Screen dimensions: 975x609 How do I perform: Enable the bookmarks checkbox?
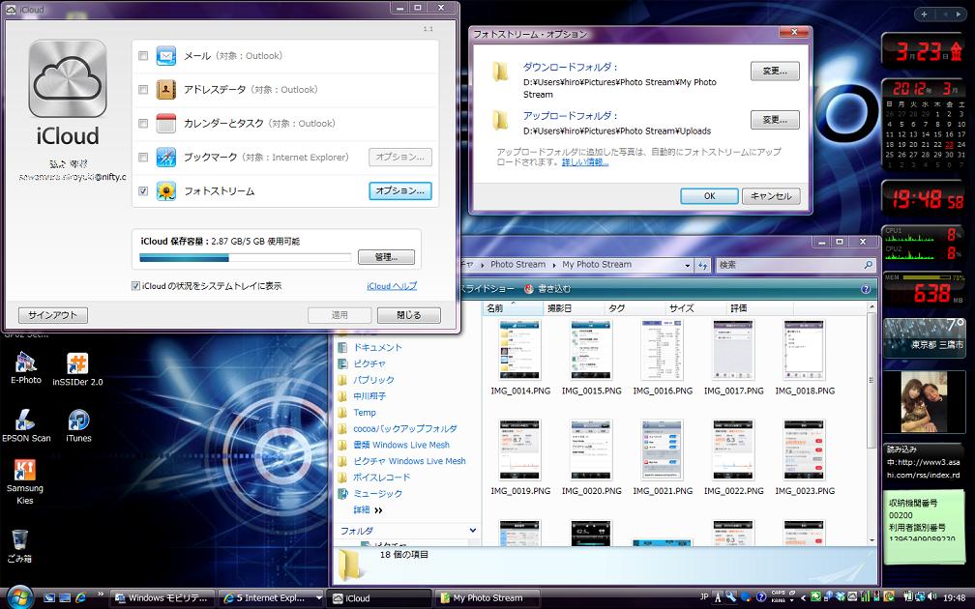143,158
